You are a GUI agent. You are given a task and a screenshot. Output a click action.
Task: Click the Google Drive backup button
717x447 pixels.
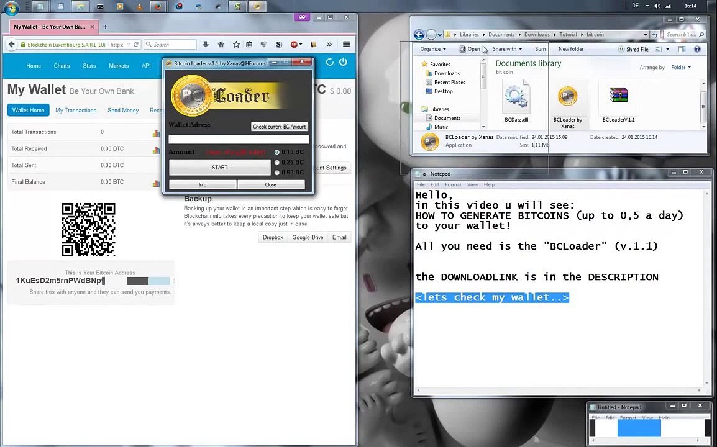coord(308,237)
